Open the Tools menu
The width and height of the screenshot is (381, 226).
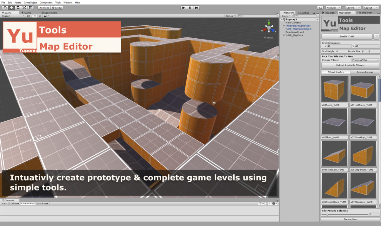click(58, 3)
